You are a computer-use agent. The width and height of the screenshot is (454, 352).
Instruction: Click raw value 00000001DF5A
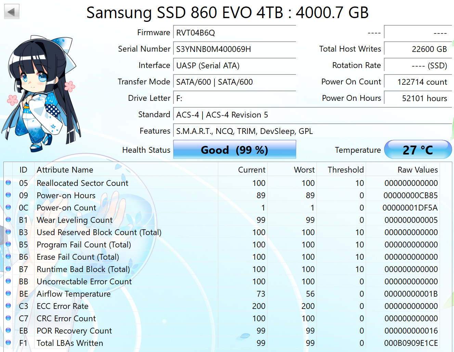point(410,208)
